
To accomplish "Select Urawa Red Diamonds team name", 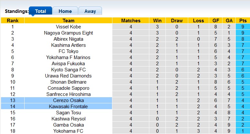I will [68, 76].
